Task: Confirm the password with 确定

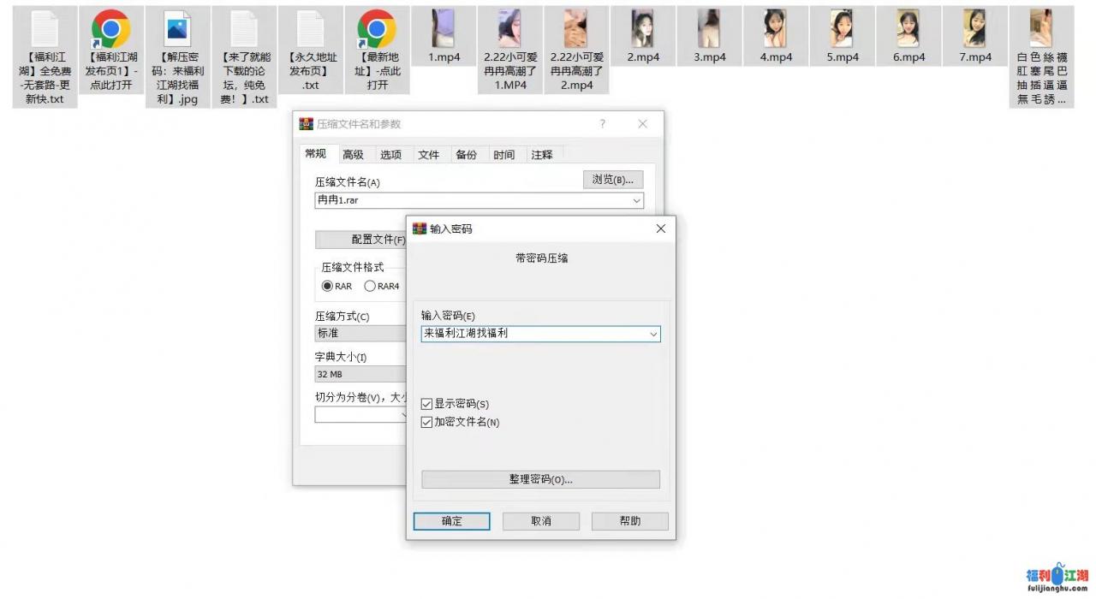Action: [451, 520]
